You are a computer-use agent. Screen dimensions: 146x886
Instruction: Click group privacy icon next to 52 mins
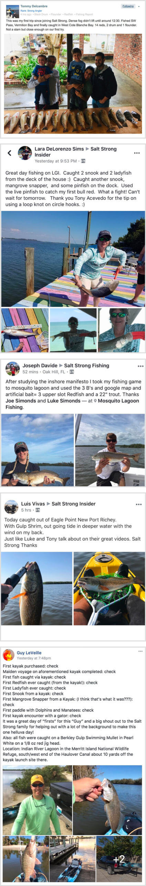[x=72, y=372]
